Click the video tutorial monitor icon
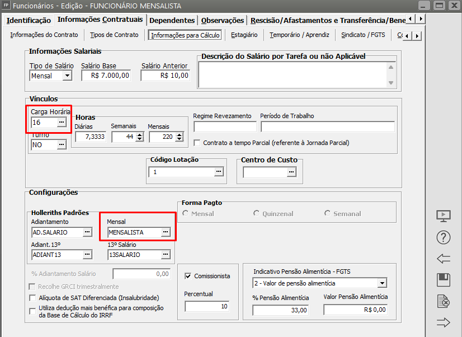Image resolution: width=462 pixels, height=337 pixels. 443,216
